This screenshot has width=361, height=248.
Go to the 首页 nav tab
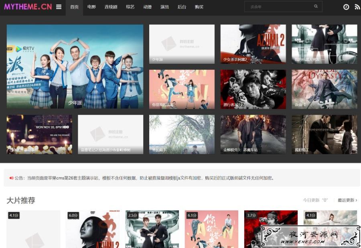tap(74, 7)
